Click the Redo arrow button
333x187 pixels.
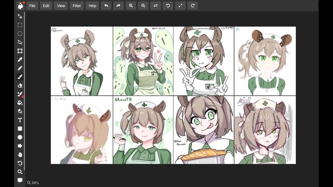(x=118, y=6)
